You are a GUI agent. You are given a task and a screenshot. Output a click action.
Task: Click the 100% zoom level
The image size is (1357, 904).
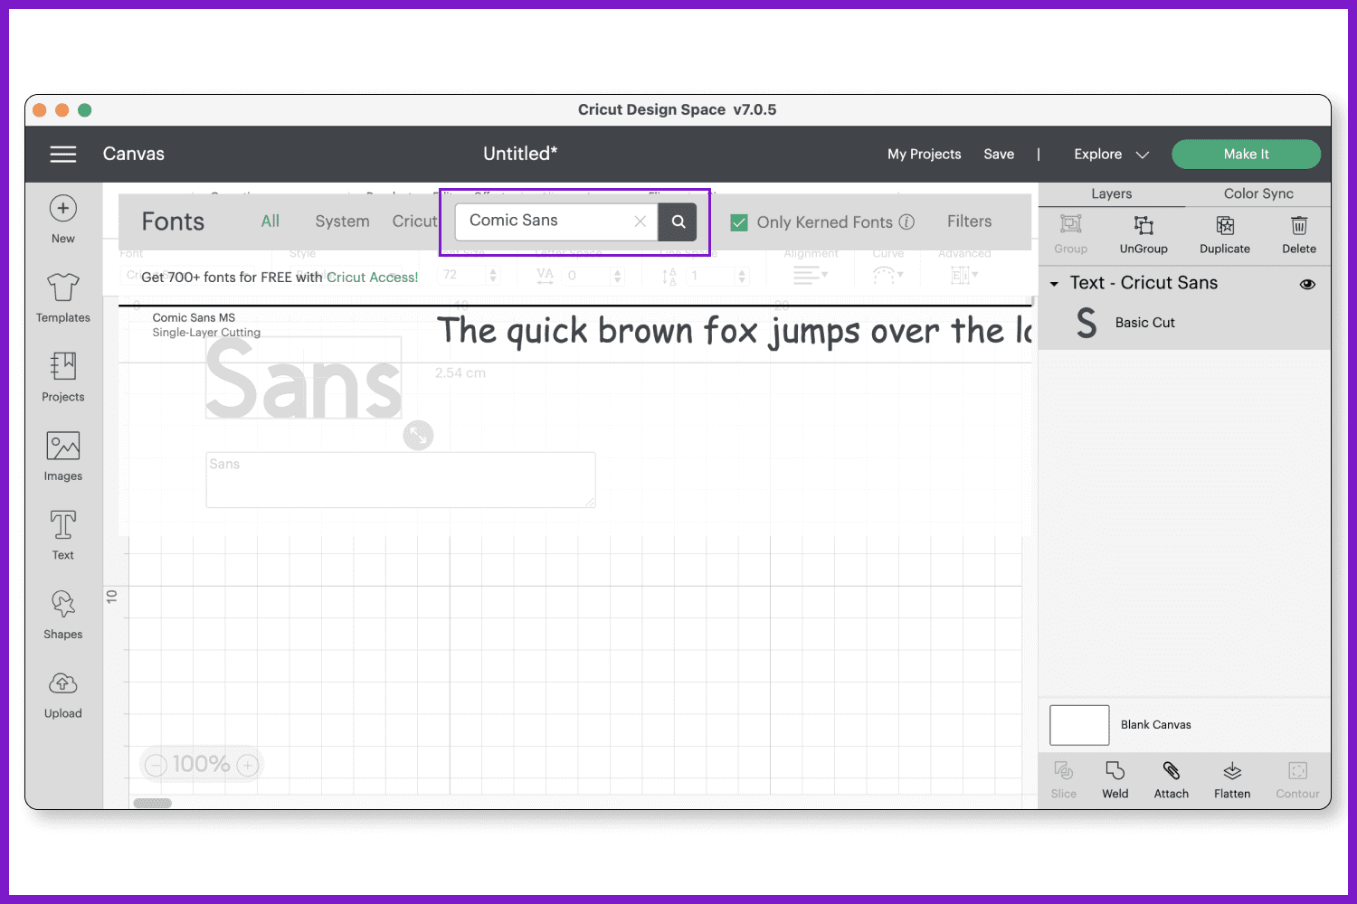pos(201,765)
